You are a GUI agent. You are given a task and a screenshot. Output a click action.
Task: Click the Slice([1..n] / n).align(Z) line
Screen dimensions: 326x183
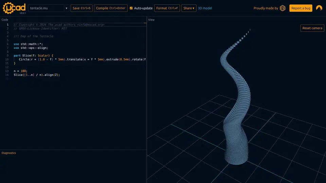[37, 75]
